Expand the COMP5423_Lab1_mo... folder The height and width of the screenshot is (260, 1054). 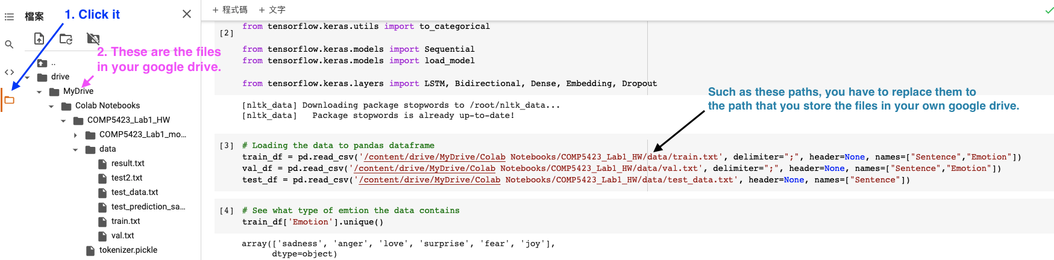click(x=75, y=135)
